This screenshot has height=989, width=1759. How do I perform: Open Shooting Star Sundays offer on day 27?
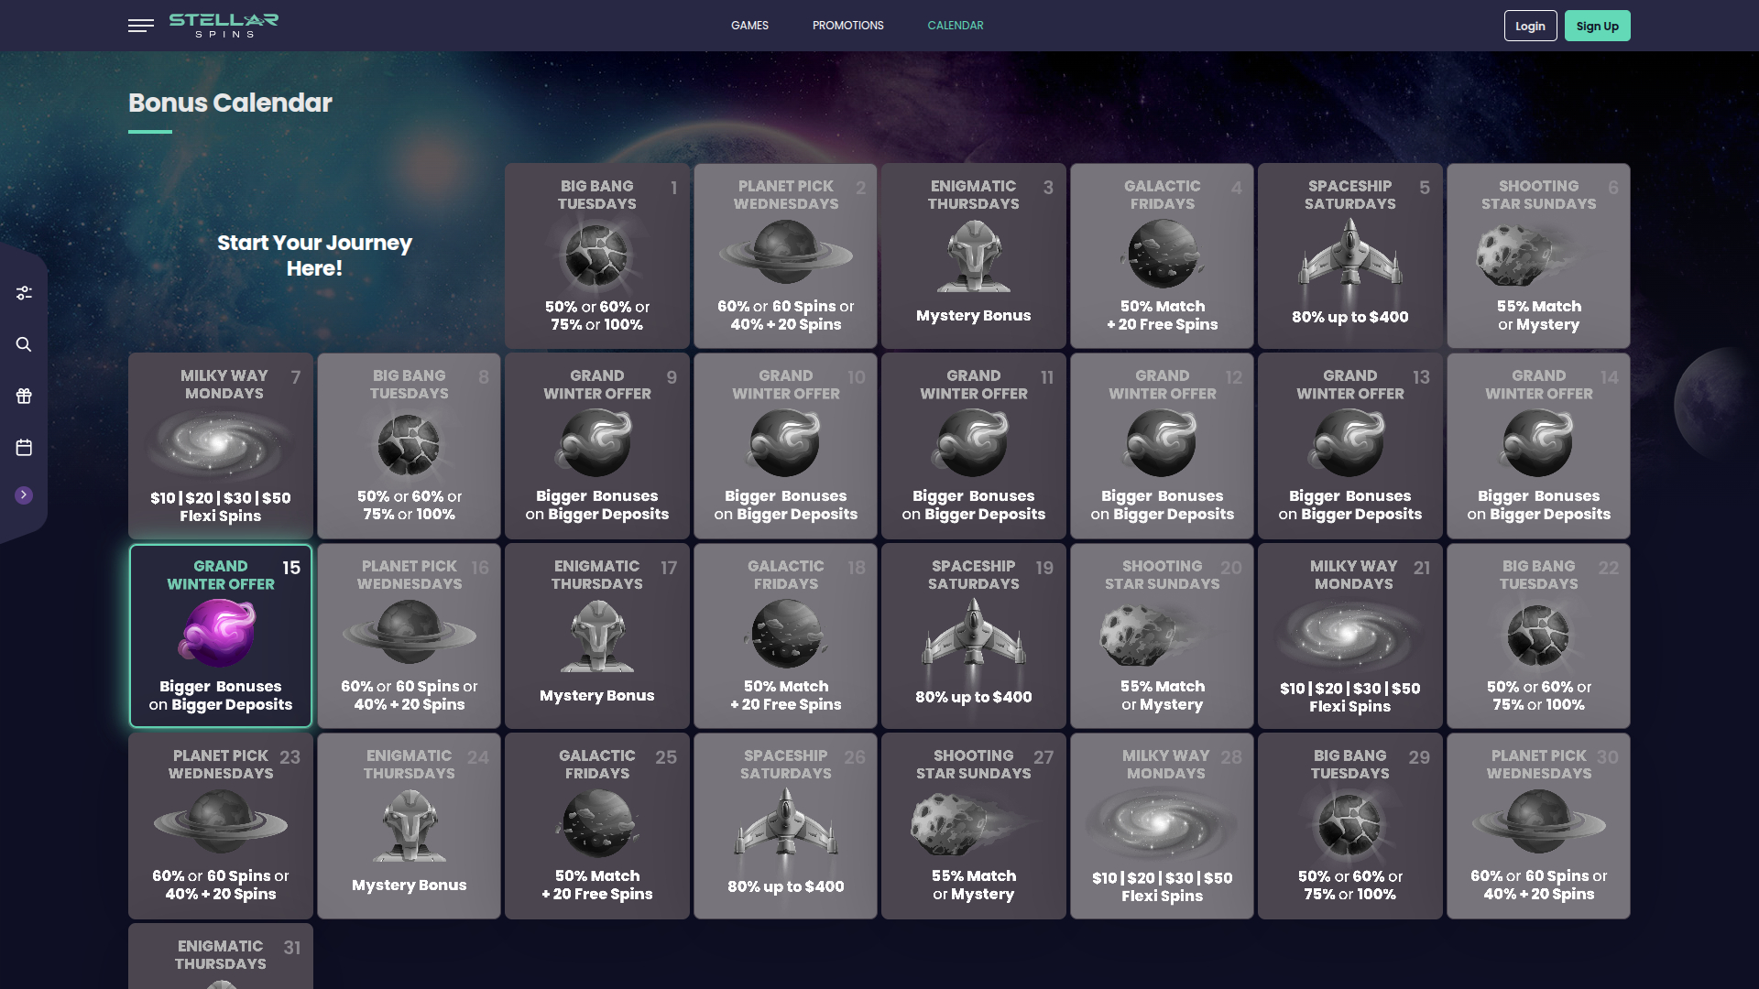pos(973,825)
